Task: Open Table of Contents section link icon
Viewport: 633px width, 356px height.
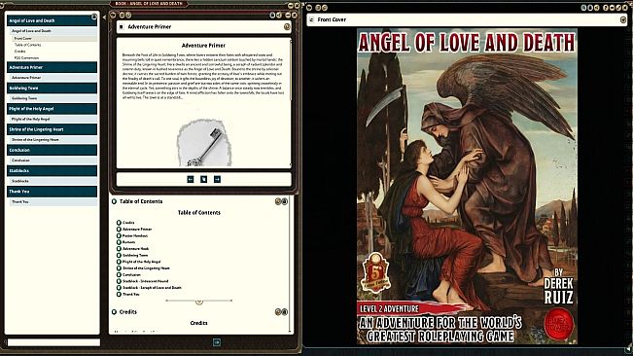Action: tap(114, 201)
